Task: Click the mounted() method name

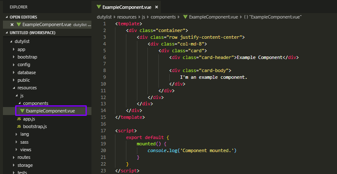Action: pyautogui.click(x=146, y=144)
